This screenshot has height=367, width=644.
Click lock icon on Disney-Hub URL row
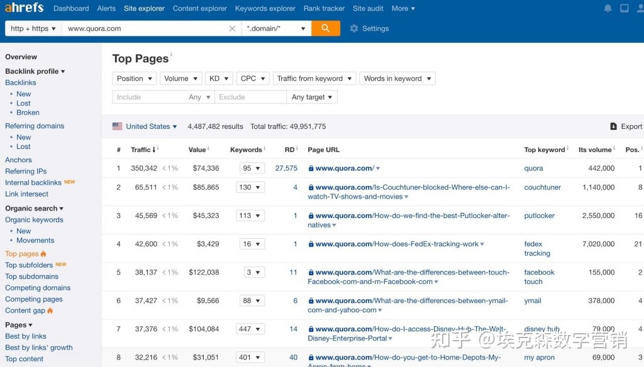311,329
